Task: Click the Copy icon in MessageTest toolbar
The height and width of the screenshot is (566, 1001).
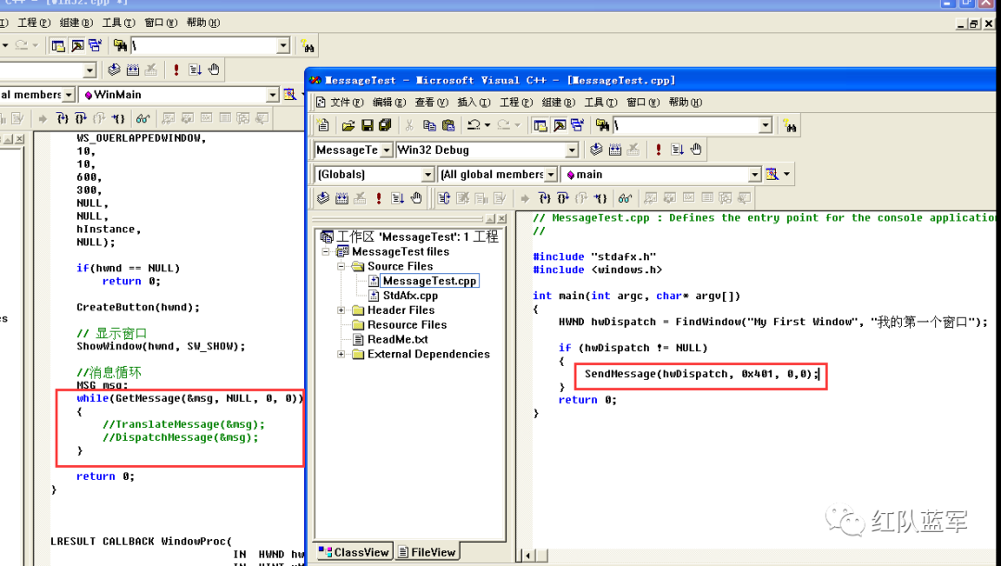Action: pyautogui.click(x=430, y=126)
